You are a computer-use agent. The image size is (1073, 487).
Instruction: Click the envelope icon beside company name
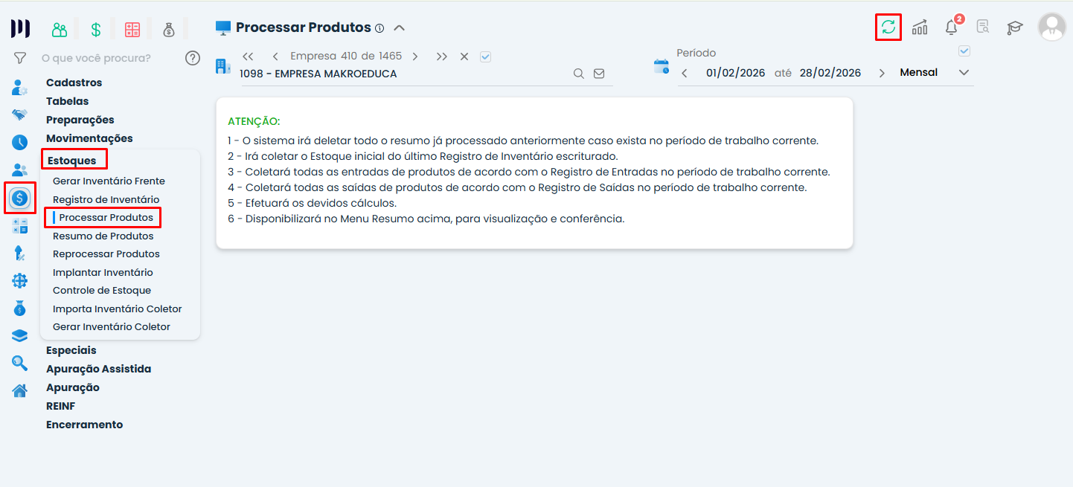pyautogui.click(x=599, y=74)
